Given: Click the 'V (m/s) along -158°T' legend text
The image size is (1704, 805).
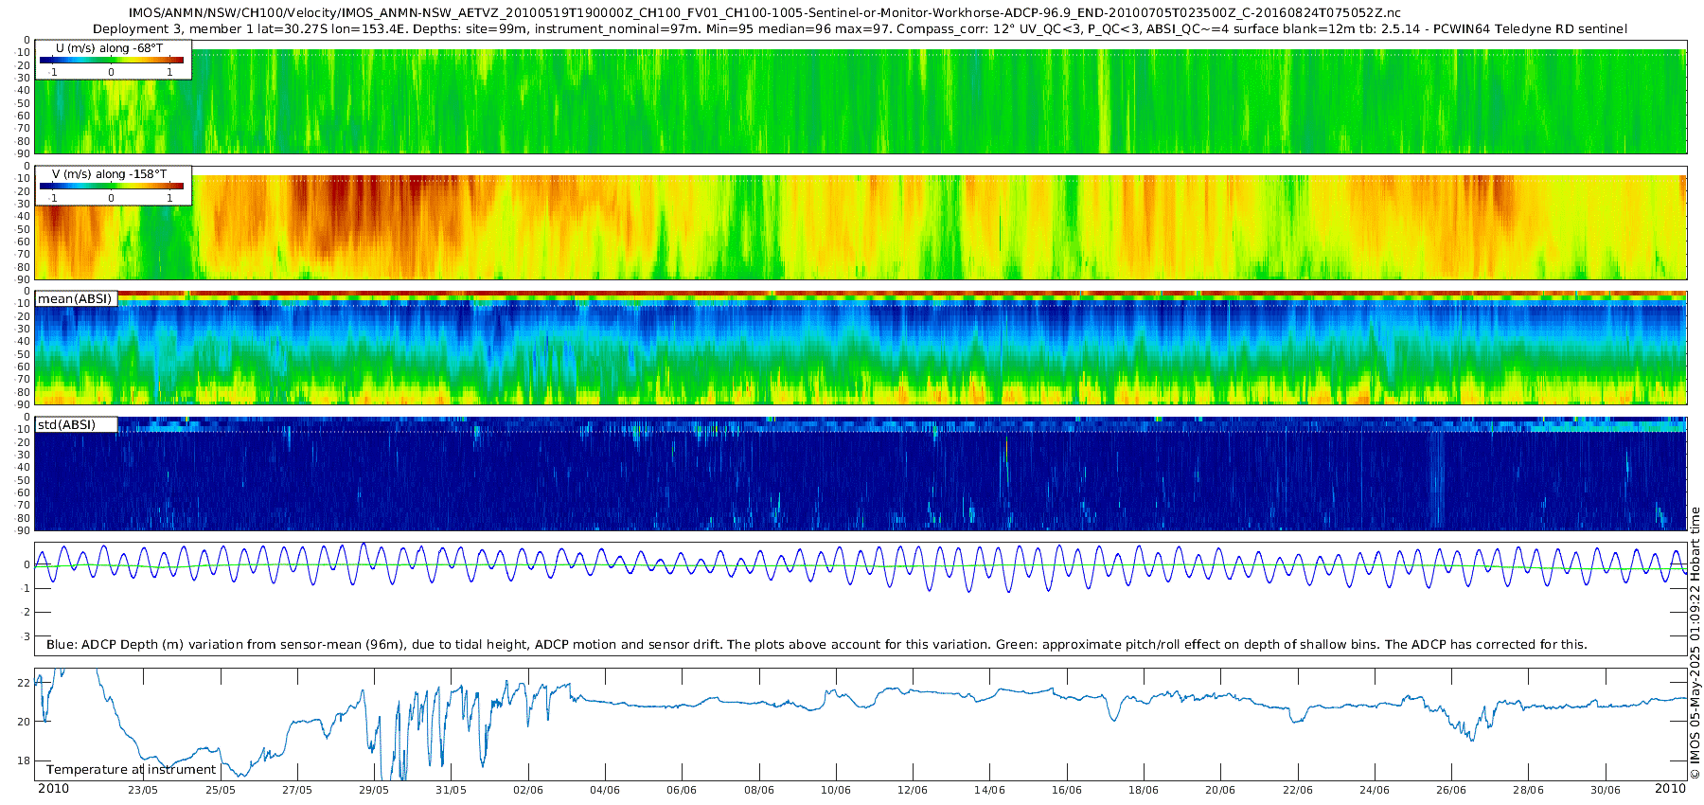Looking at the screenshot, I should [x=110, y=174].
